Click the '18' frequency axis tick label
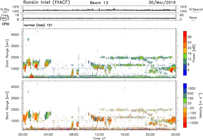Image resolution: width=203 pixels, height=140 pixels. coord(17,15)
